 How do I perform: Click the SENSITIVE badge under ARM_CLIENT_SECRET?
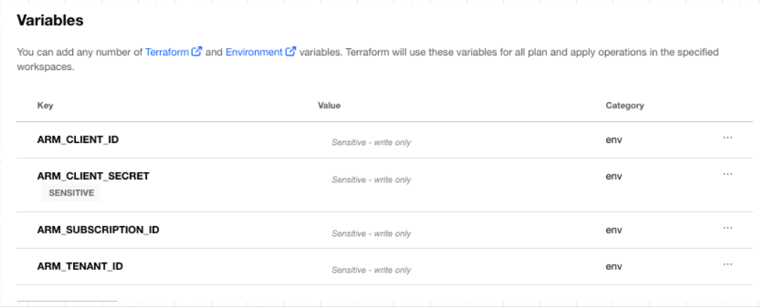pos(71,193)
